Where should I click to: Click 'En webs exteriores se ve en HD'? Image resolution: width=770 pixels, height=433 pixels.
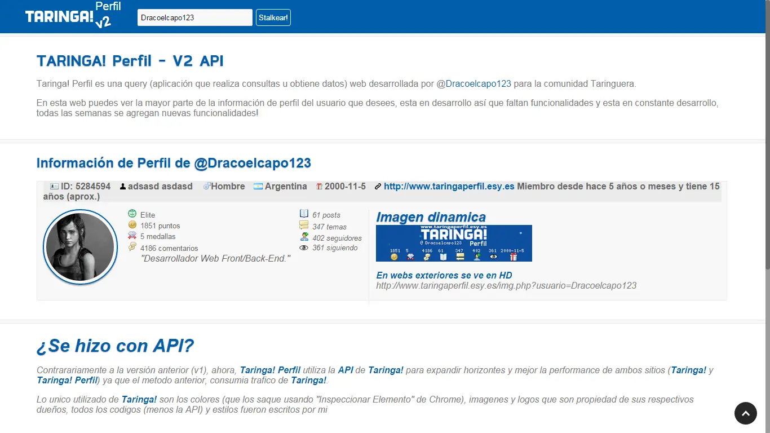coord(444,275)
